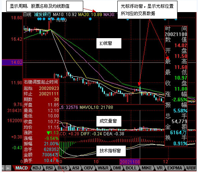Switch to the ASI indicator tab
The height and width of the screenshot is (179, 198).
coord(76,168)
